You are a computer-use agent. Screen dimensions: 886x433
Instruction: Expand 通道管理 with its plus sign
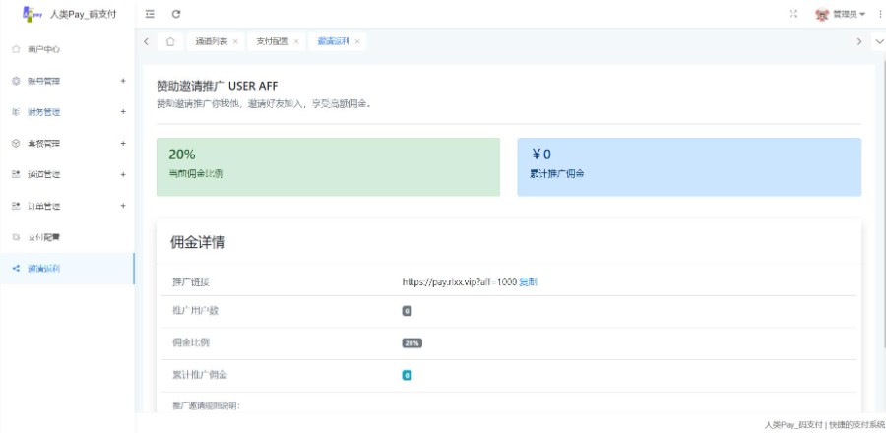coord(123,174)
